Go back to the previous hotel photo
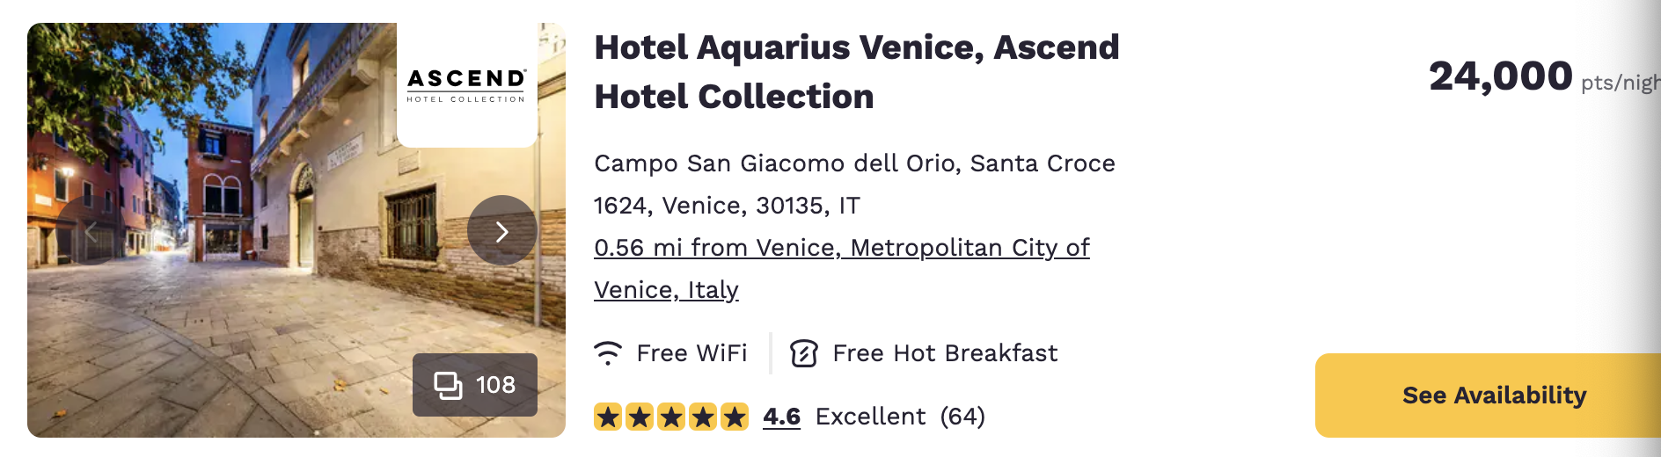 [90, 231]
